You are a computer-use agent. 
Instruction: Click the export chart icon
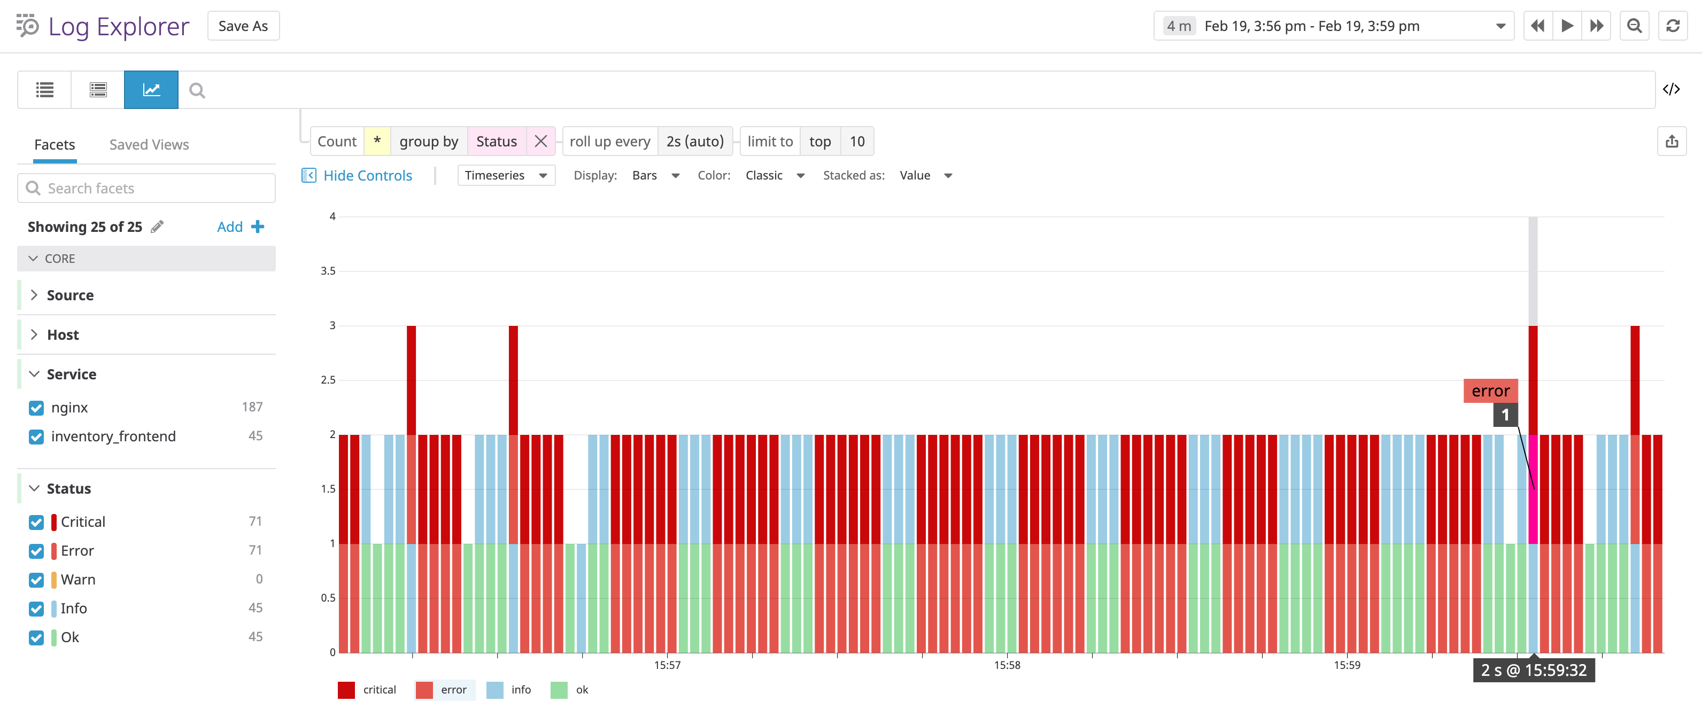click(x=1672, y=141)
